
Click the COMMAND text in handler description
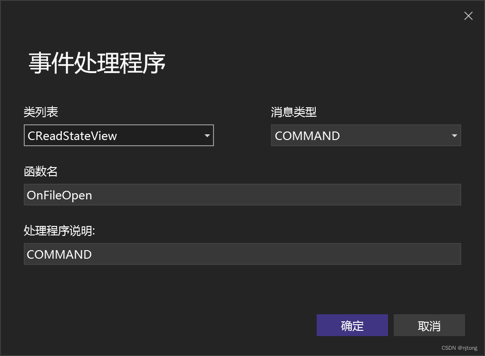tap(59, 254)
